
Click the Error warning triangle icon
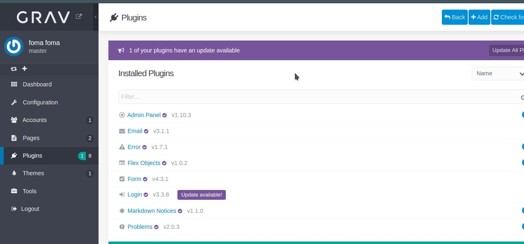tap(122, 147)
